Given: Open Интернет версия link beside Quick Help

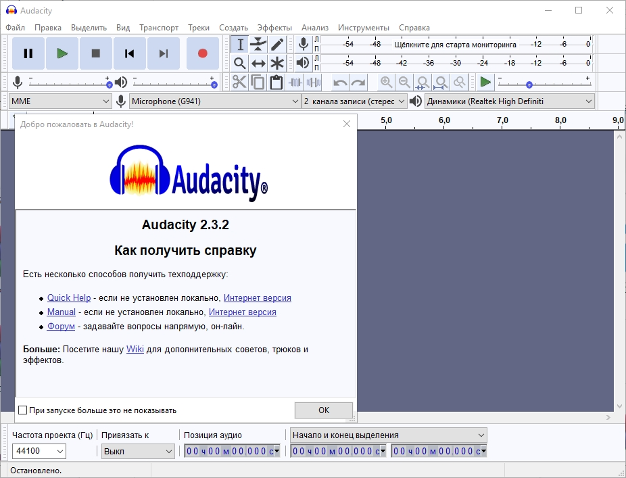Looking at the screenshot, I should pos(258,298).
